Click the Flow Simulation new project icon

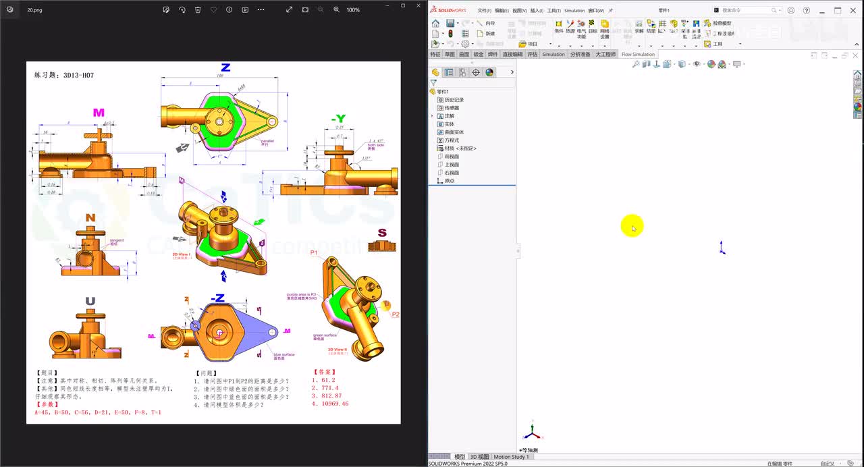[480, 33]
